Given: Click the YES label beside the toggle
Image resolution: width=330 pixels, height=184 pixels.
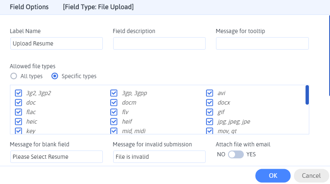Looking at the screenshot, I should tap(251, 154).
